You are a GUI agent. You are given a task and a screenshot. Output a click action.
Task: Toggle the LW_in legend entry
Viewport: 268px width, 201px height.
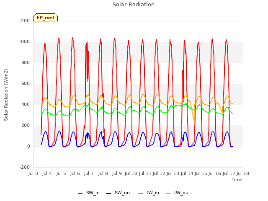[149, 193]
